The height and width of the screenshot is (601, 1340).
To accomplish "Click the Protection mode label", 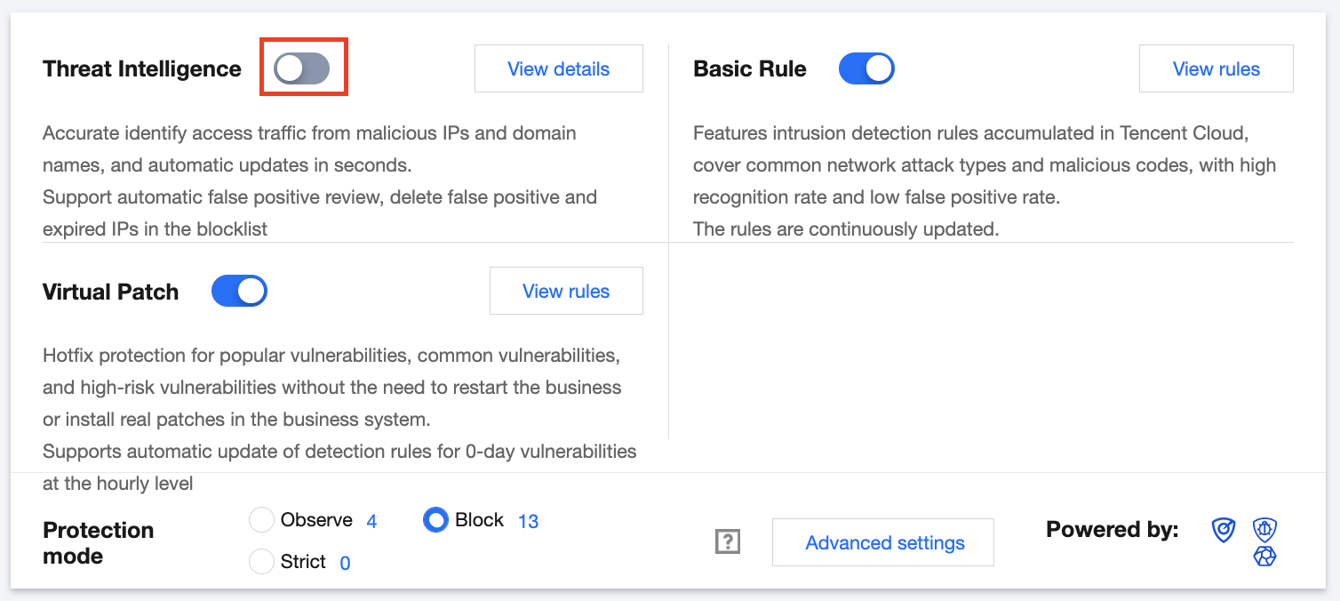I will tap(99, 542).
